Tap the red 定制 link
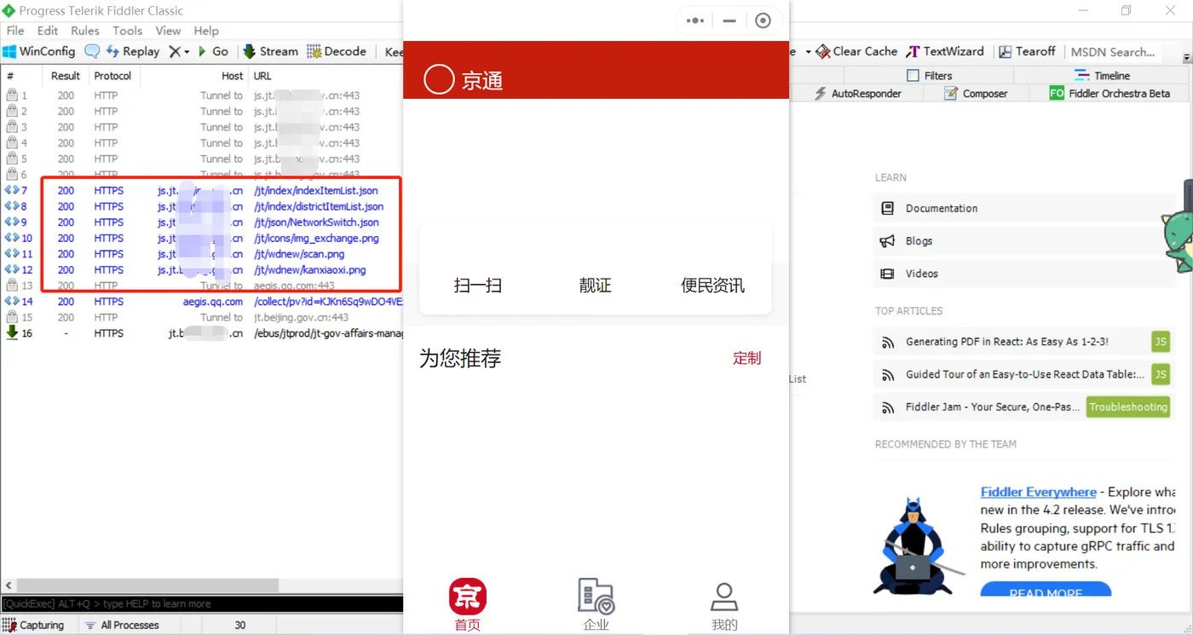The width and height of the screenshot is (1193, 635). pyautogui.click(x=747, y=358)
